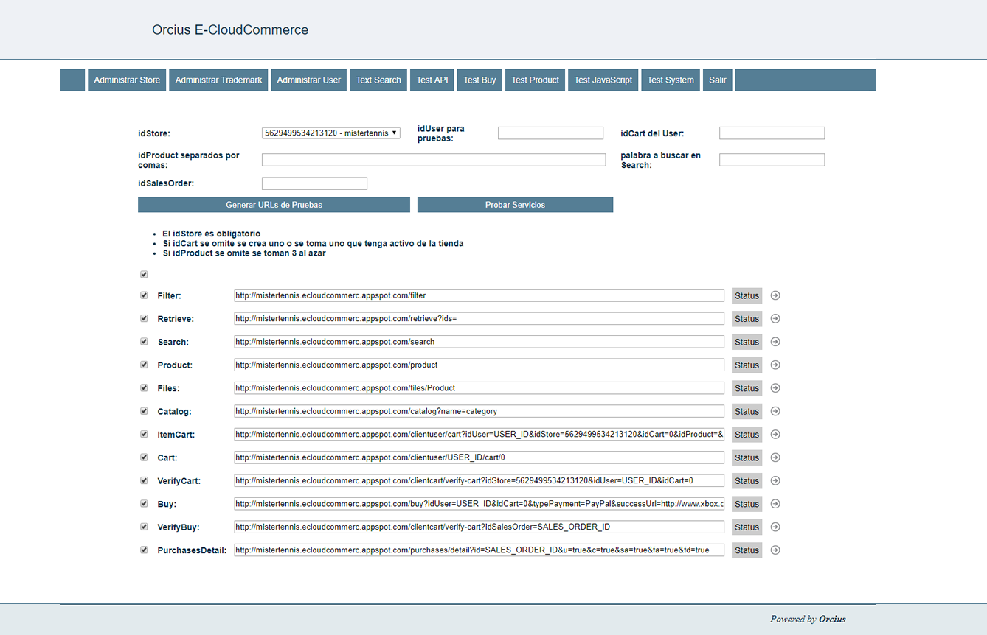Click Status button for Search
Image resolution: width=987 pixels, height=635 pixels.
(x=747, y=342)
